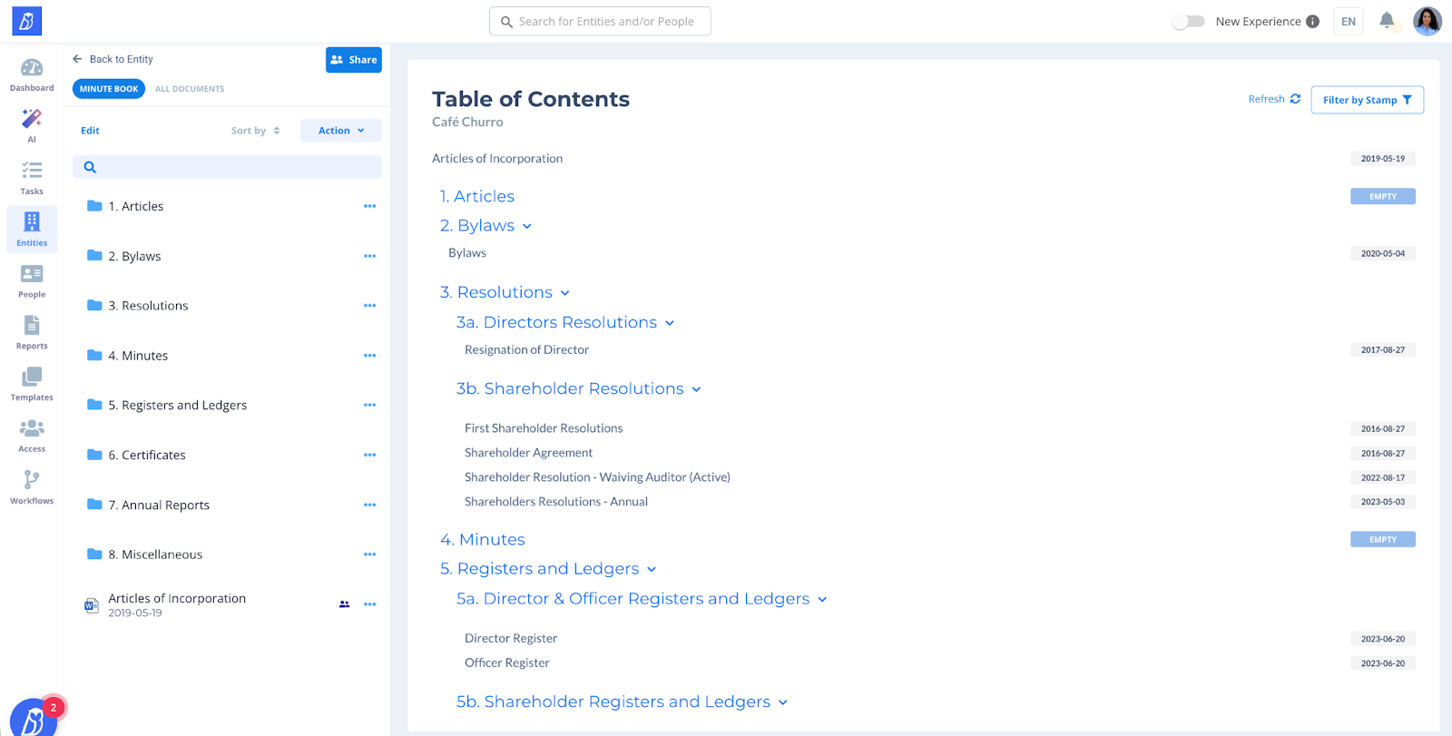Click sharing icon on Articles of Incorporation
The image size is (1452, 736).
click(x=344, y=604)
